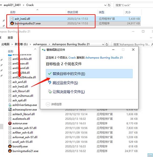The width and height of the screenshot is (153, 157).
Task: Select burningstudio21.exe flame icon in Crack window
Action: point(12,23)
